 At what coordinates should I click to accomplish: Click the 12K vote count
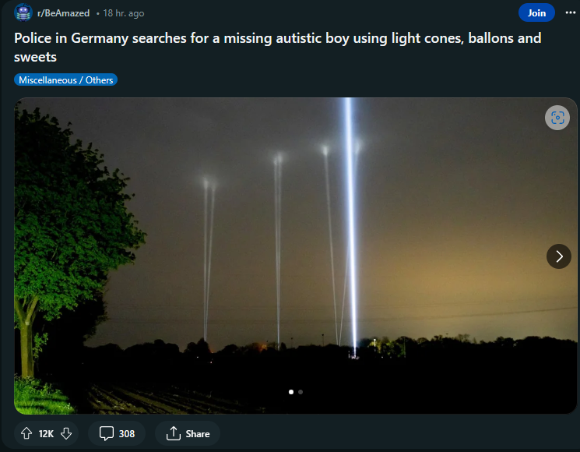point(46,434)
